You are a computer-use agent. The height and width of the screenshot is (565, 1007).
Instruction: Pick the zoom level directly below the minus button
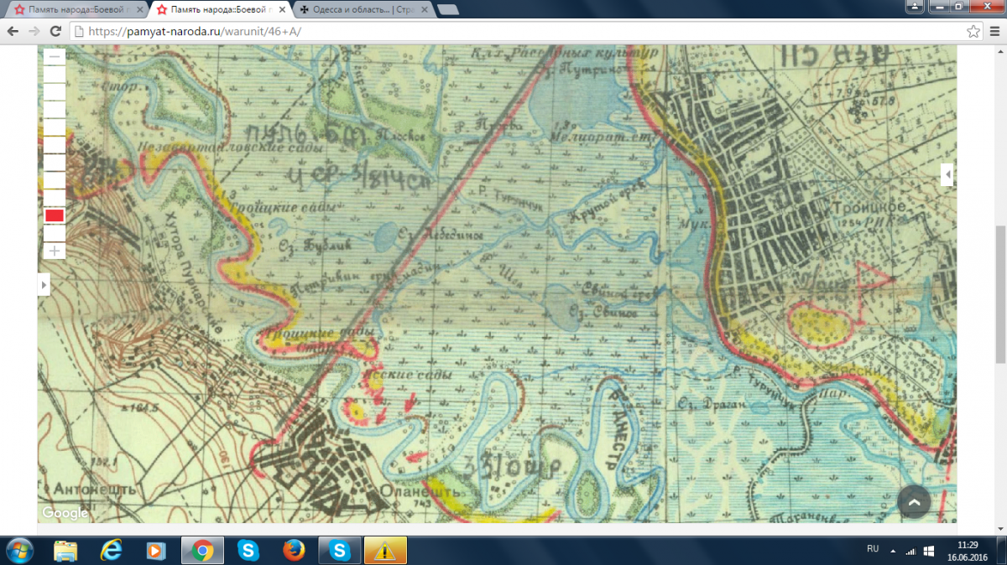(x=55, y=75)
